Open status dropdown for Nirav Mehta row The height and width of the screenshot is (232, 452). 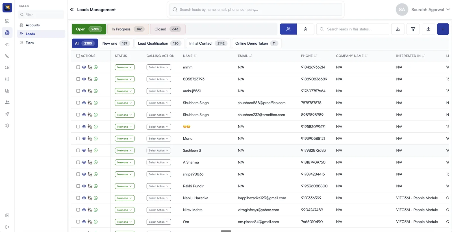[x=125, y=210]
